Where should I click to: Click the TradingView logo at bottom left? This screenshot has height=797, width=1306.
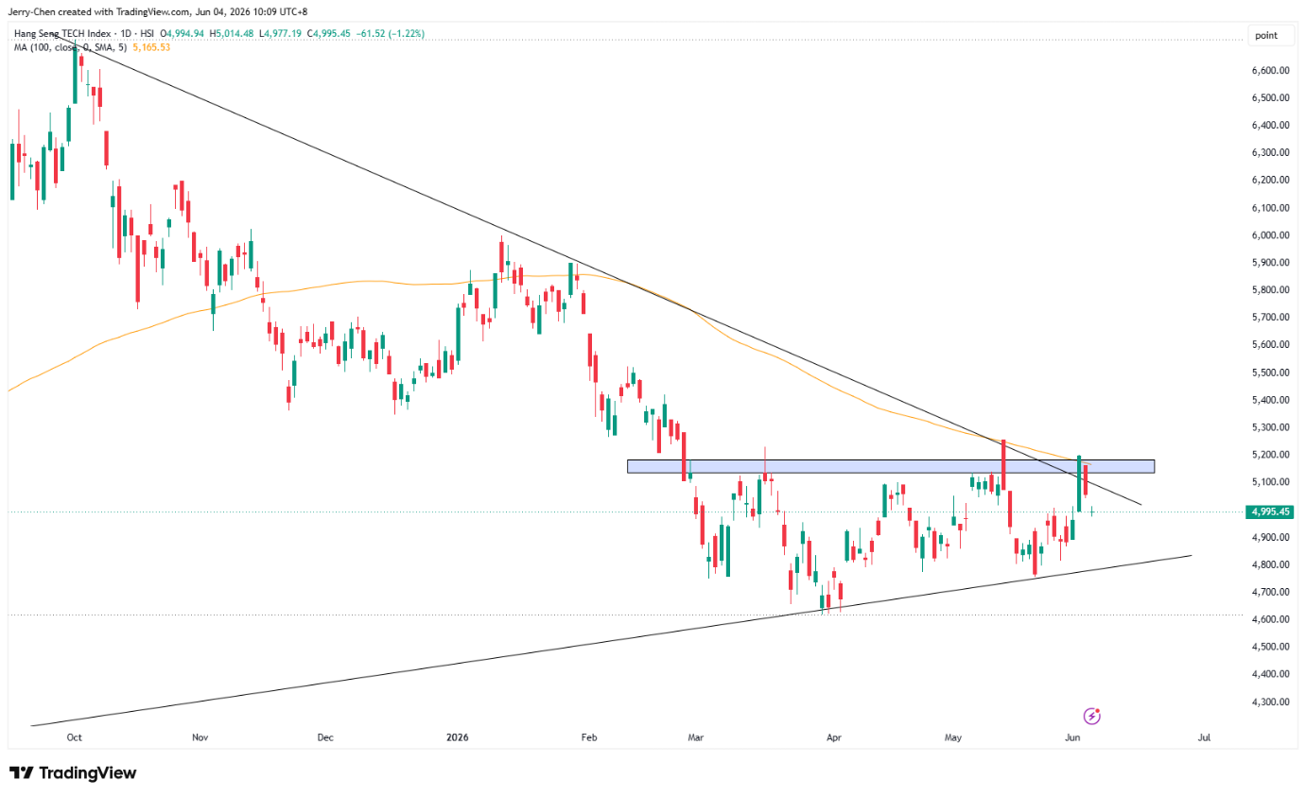(x=73, y=773)
